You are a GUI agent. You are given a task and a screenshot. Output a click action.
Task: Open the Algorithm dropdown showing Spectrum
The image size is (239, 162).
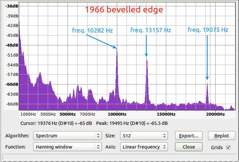(x=67, y=135)
